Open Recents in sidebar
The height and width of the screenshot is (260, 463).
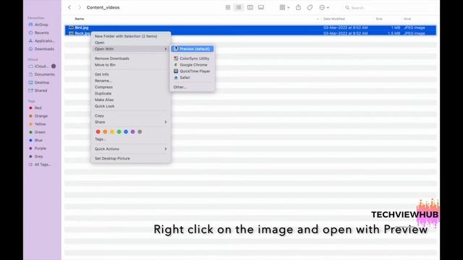click(41, 32)
